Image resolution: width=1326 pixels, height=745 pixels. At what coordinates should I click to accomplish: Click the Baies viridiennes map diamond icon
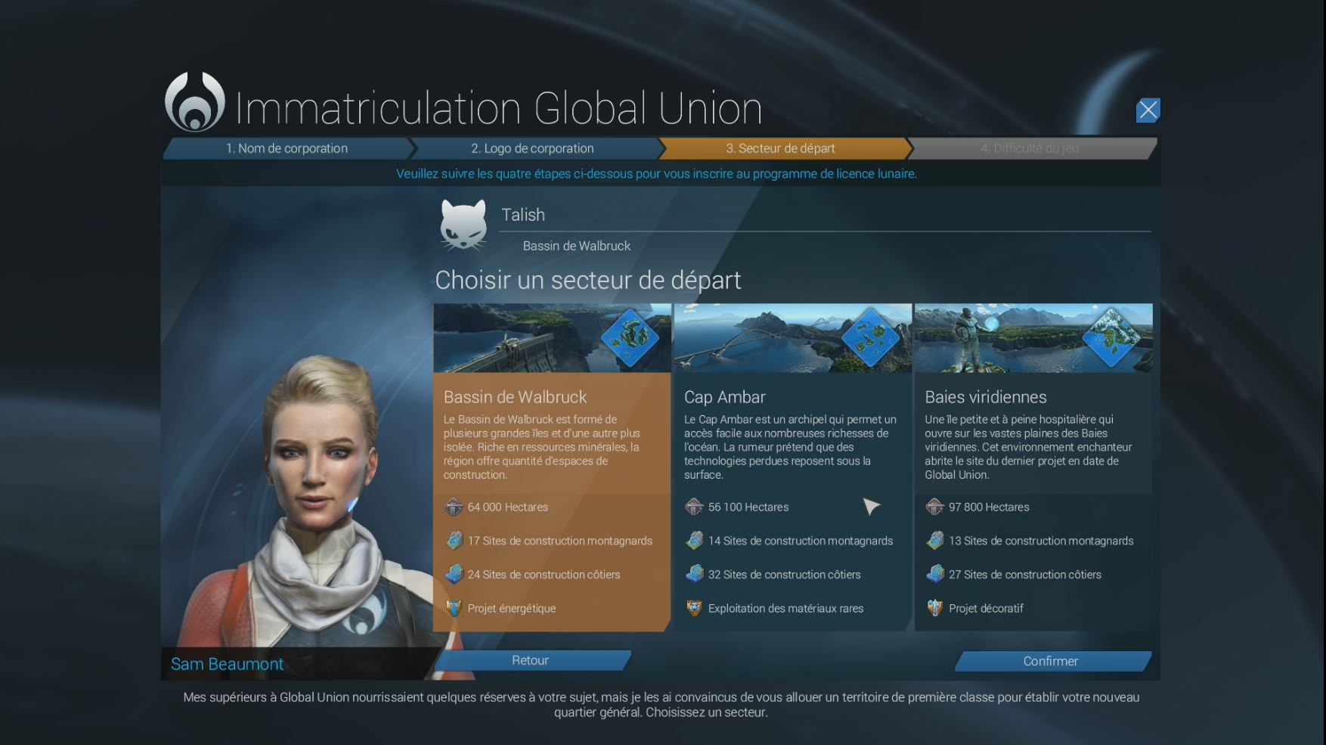pyautogui.click(x=1111, y=337)
